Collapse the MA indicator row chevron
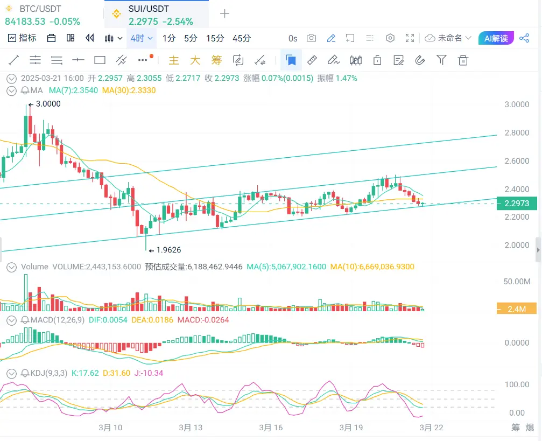 (11, 91)
